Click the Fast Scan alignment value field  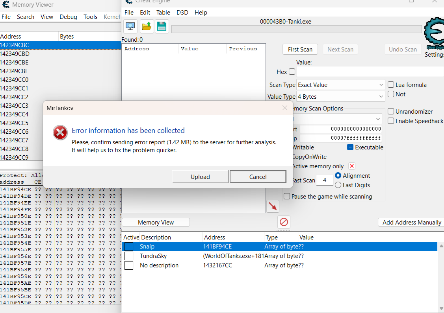325,180
